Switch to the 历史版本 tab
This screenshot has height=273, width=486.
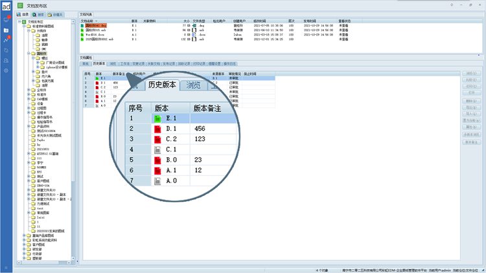98,64
